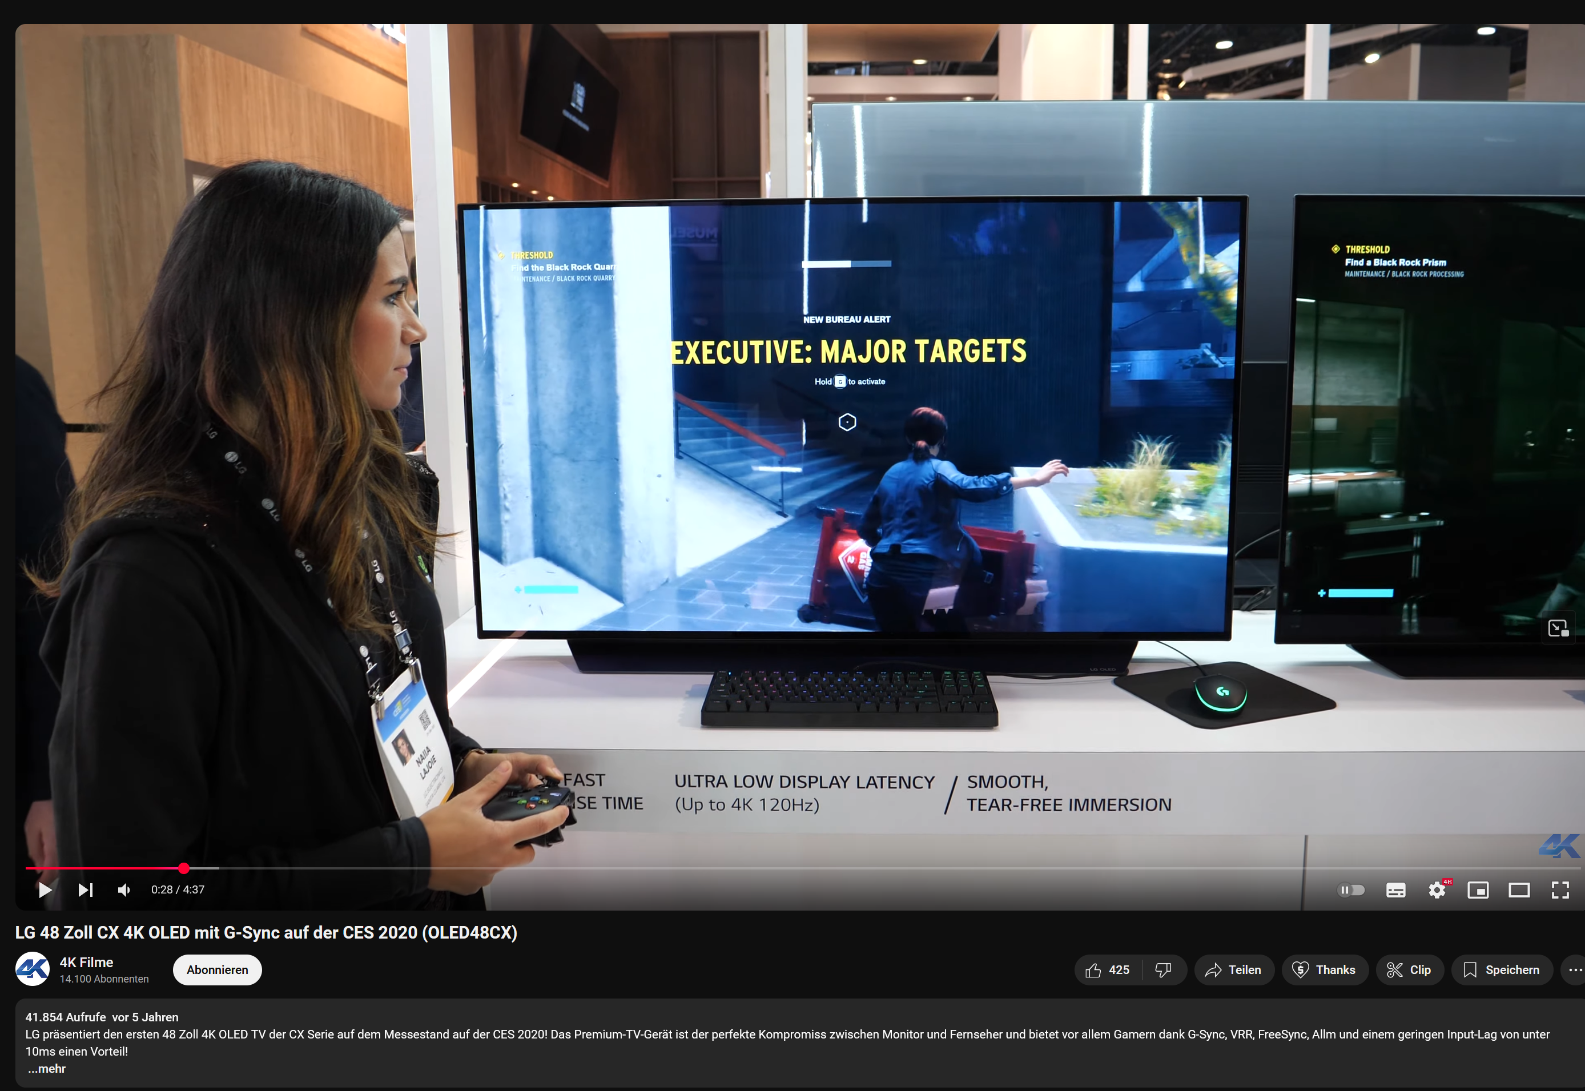Open miniplayer mode

pyautogui.click(x=1478, y=889)
